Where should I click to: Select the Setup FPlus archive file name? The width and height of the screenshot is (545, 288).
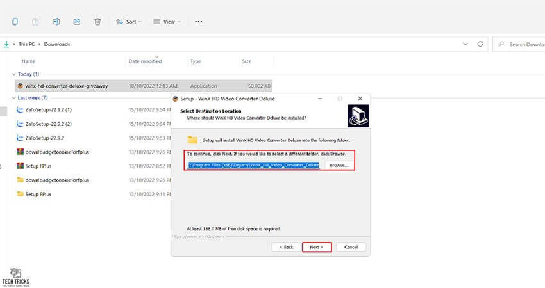pyautogui.click(x=38, y=166)
